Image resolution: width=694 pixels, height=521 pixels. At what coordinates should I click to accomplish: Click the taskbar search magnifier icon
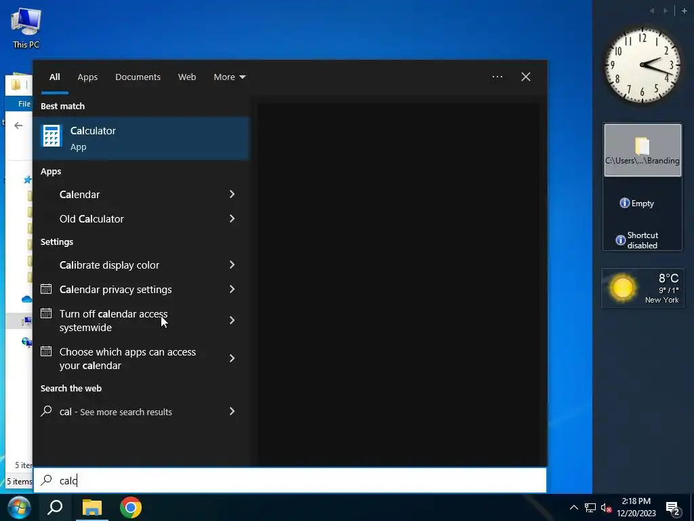point(55,507)
